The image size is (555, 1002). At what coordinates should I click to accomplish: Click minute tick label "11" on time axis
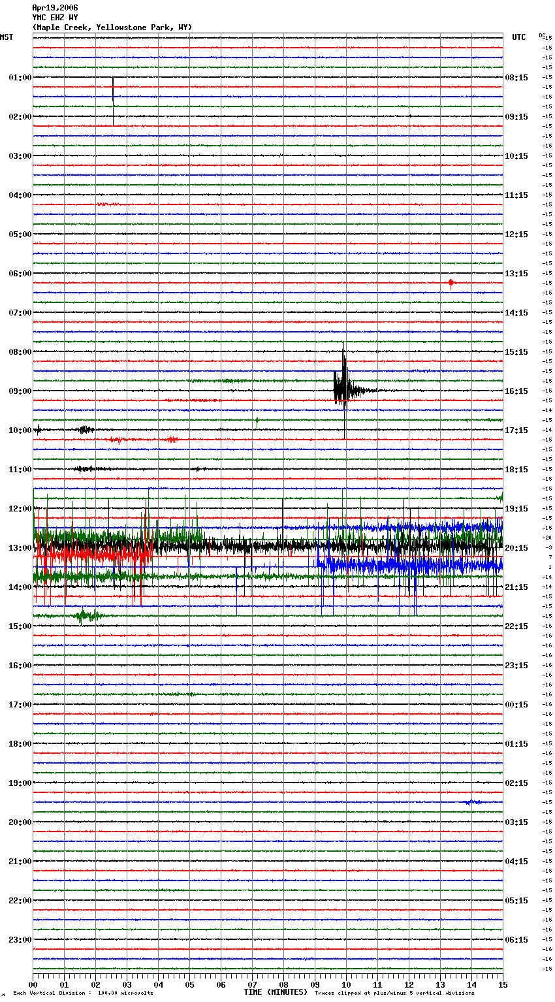378,984
